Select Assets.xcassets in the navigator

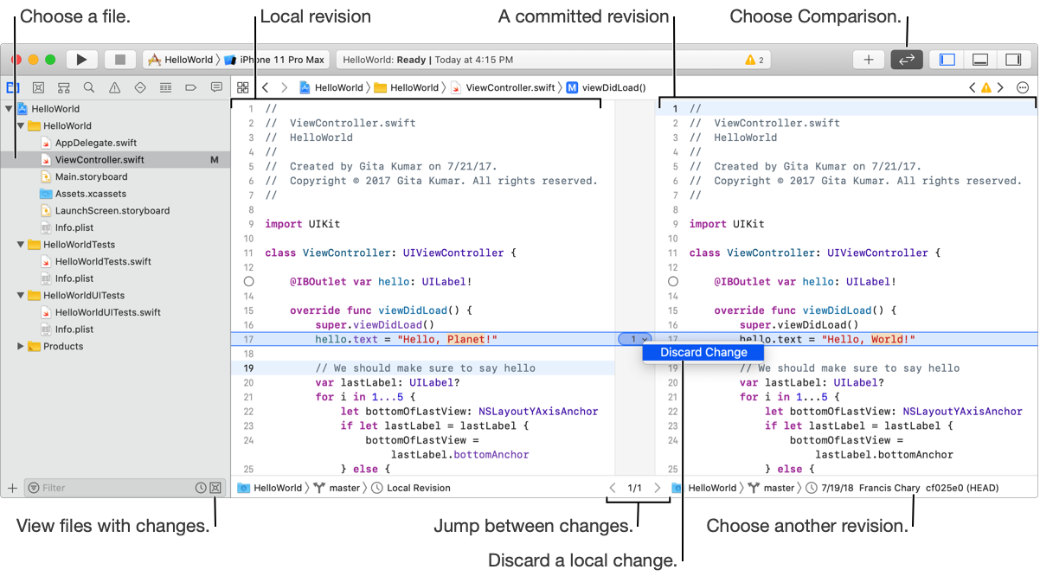(x=90, y=194)
